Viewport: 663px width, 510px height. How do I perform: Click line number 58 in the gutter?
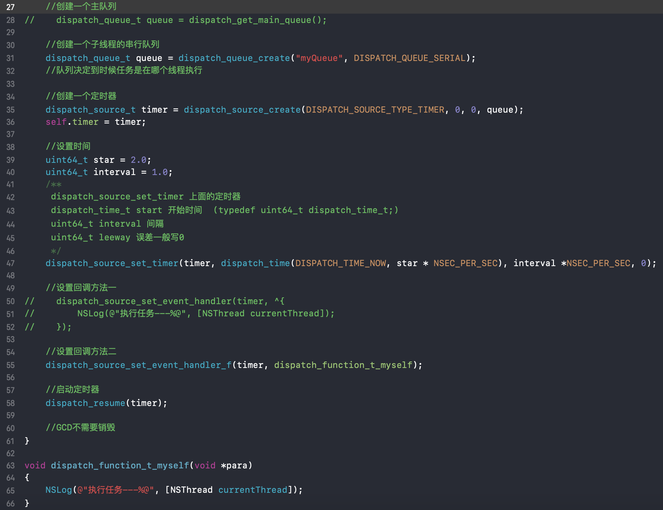click(10, 403)
